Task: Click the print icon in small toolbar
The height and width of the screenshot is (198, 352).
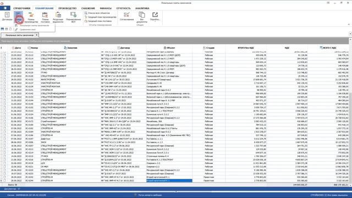Action: pyautogui.click(x=7, y=29)
